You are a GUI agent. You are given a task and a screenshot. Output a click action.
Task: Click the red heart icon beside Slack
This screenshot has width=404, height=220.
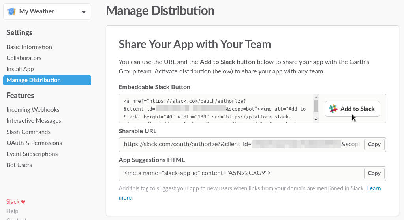(x=23, y=202)
